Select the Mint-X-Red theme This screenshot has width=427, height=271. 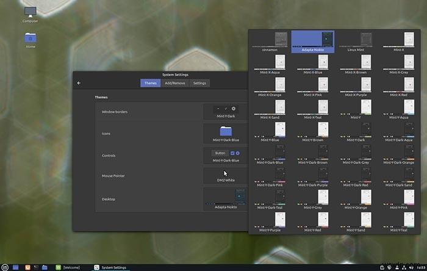tap(399, 87)
